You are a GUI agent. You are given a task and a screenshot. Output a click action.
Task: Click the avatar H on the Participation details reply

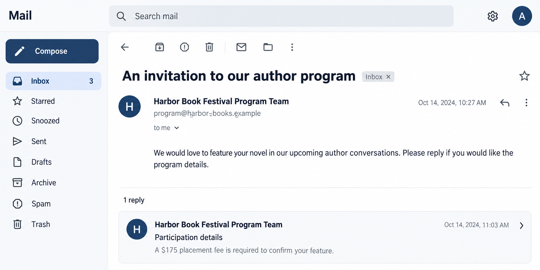(x=137, y=229)
